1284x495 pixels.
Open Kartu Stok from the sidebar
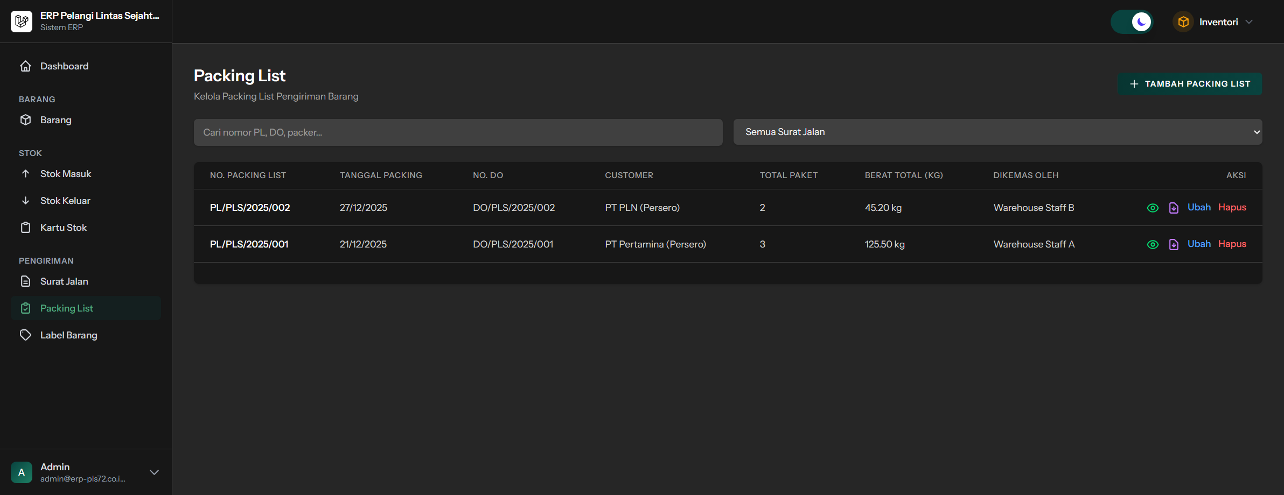click(x=63, y=228)
